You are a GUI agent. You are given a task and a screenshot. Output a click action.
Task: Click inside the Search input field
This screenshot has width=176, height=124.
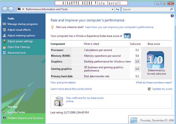tap(146, 9)
